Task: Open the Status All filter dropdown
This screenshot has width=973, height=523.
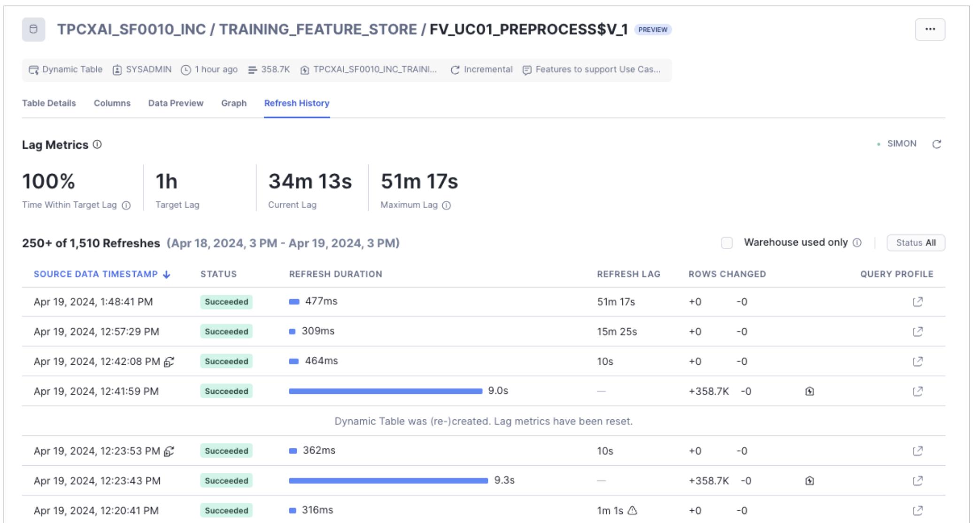Action: click(915, 243)
